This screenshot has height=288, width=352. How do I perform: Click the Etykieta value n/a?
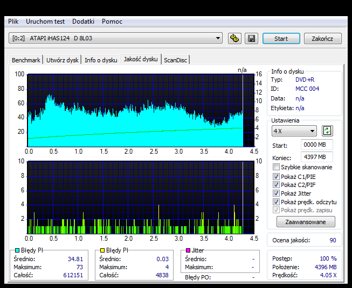coord(300,108)
